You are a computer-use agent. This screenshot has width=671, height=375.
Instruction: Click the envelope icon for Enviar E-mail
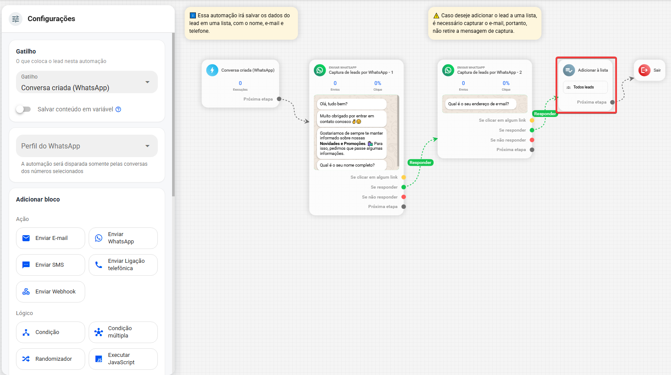click(x=26, y=238)
